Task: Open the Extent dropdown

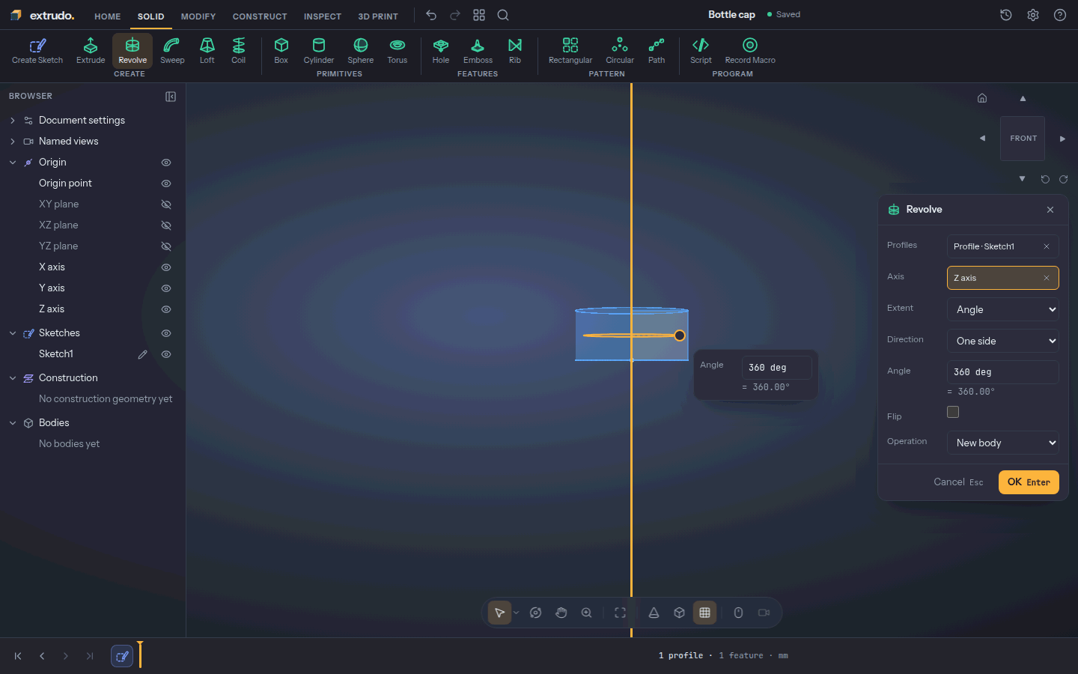Action: point(1003,309)
